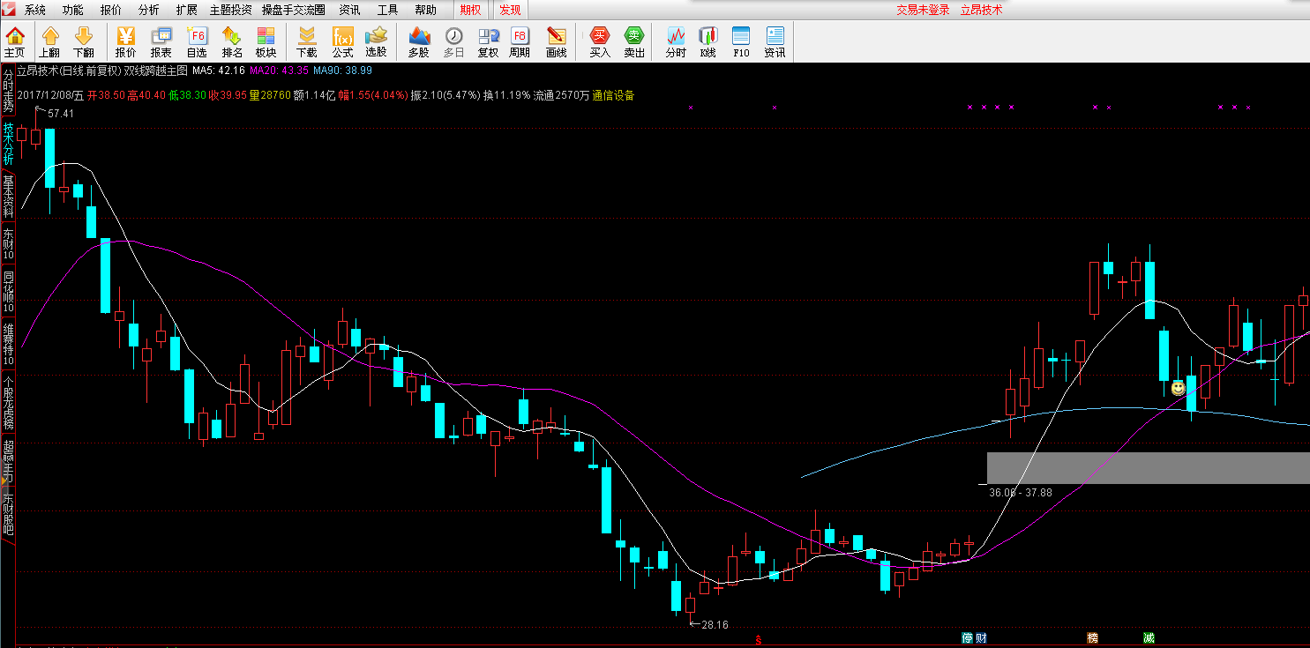The image size is (1310, 648).
Task: Open the 报表 reports icon
Action: coord(161,41)
